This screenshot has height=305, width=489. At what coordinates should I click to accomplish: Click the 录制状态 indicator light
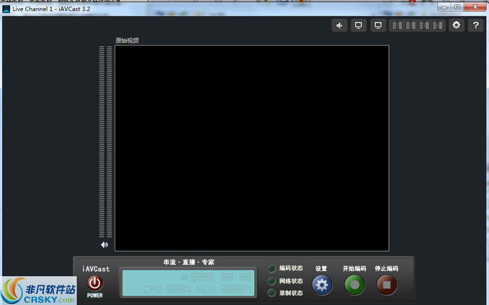[271, 293]
